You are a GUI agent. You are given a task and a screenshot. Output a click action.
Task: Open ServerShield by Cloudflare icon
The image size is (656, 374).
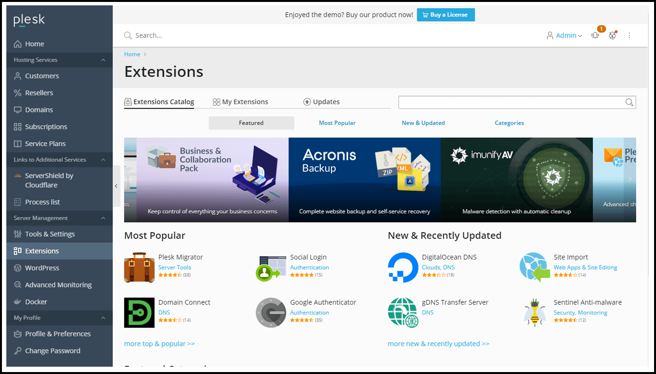point(18,176)
